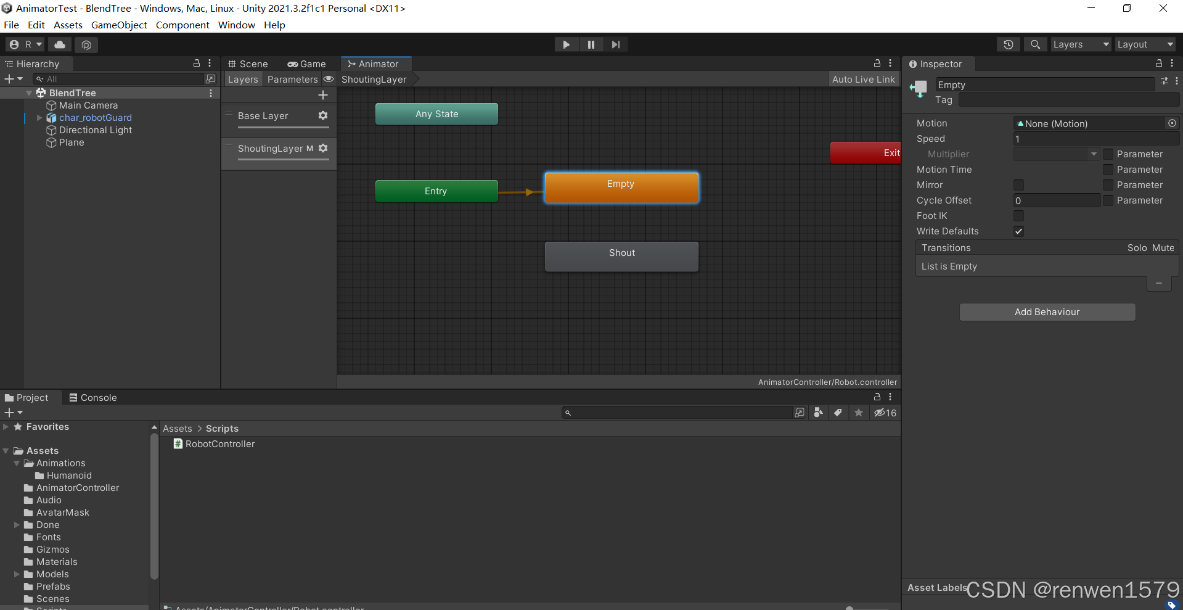Lock the Inspector panel
The width and height of the screenshot is (1183, 610).
click(1159, 63)
